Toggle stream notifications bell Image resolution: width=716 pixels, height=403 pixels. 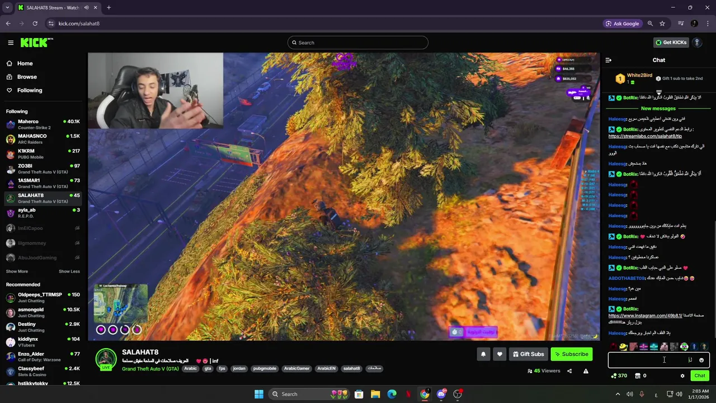(483, 354)
